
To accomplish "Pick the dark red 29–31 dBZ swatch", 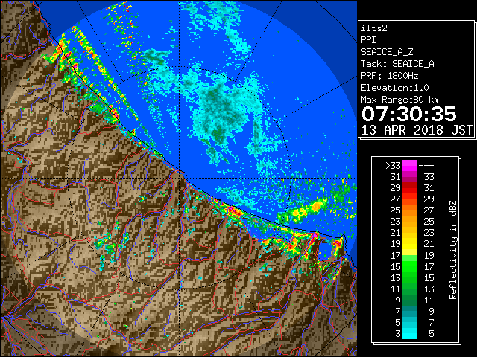I will click(410, 188).
